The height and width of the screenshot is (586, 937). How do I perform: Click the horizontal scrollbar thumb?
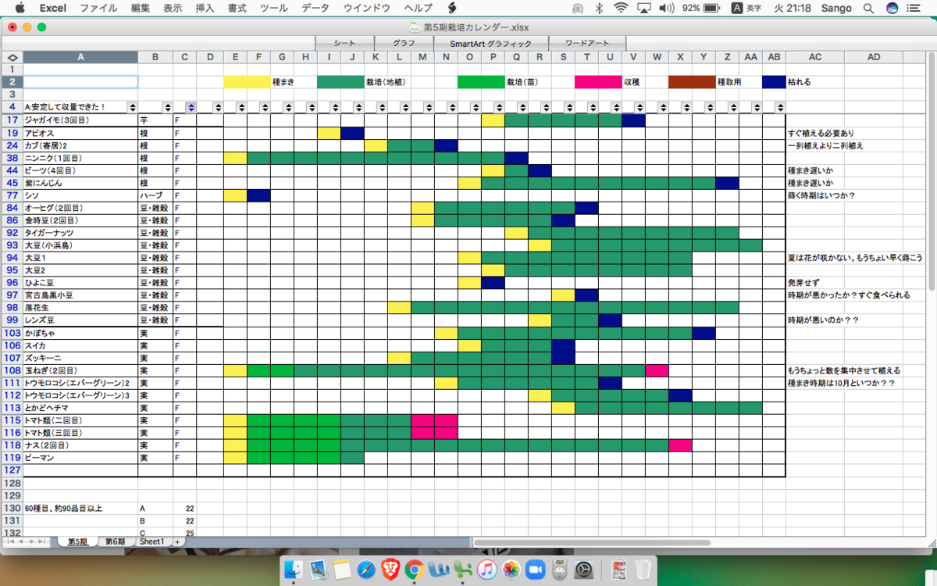click(x=594, y=541)
